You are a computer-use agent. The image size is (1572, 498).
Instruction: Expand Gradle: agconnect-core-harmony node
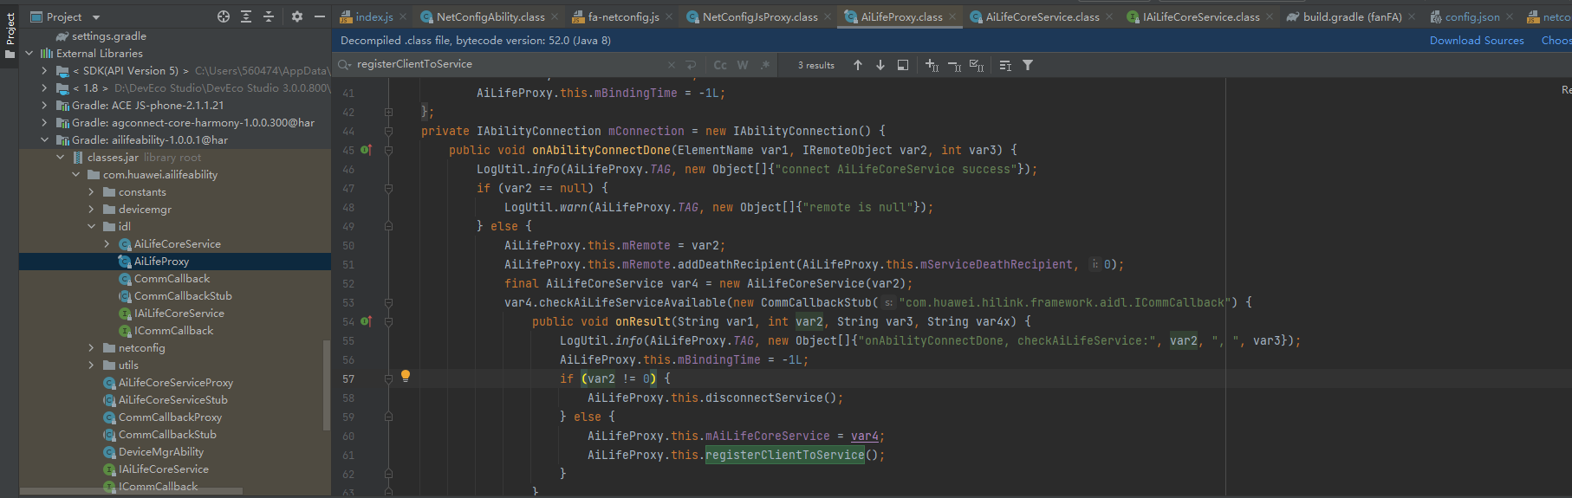point(45,122)
